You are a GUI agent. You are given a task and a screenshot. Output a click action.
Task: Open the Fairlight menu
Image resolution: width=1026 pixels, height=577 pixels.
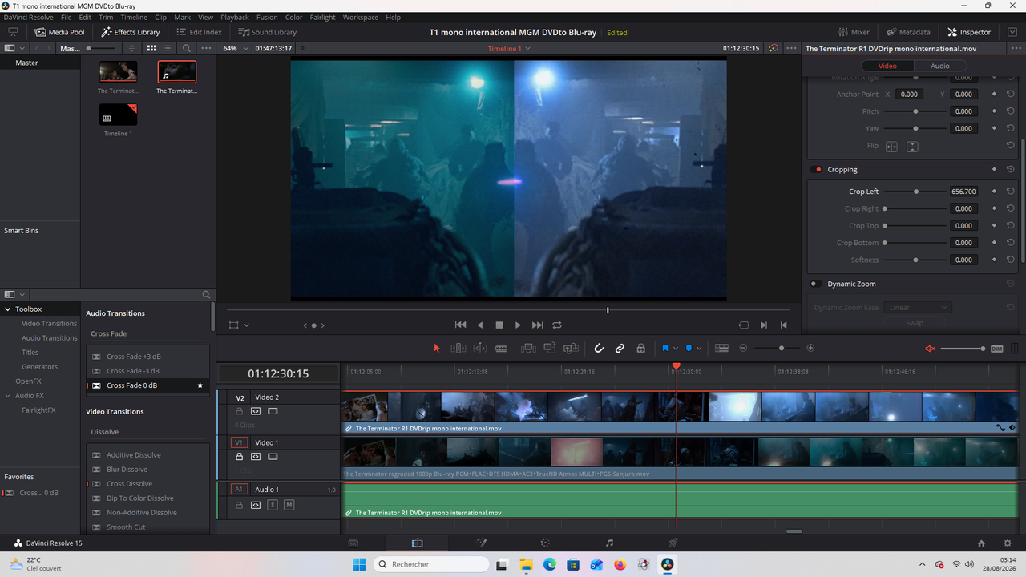[324, 17]
